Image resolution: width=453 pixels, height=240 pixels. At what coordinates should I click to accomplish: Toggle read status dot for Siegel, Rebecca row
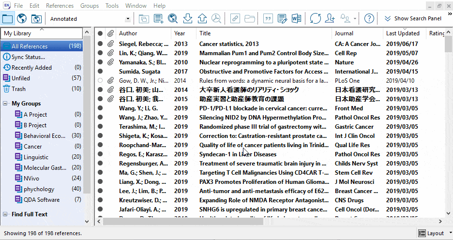click(x=100, y=44)
